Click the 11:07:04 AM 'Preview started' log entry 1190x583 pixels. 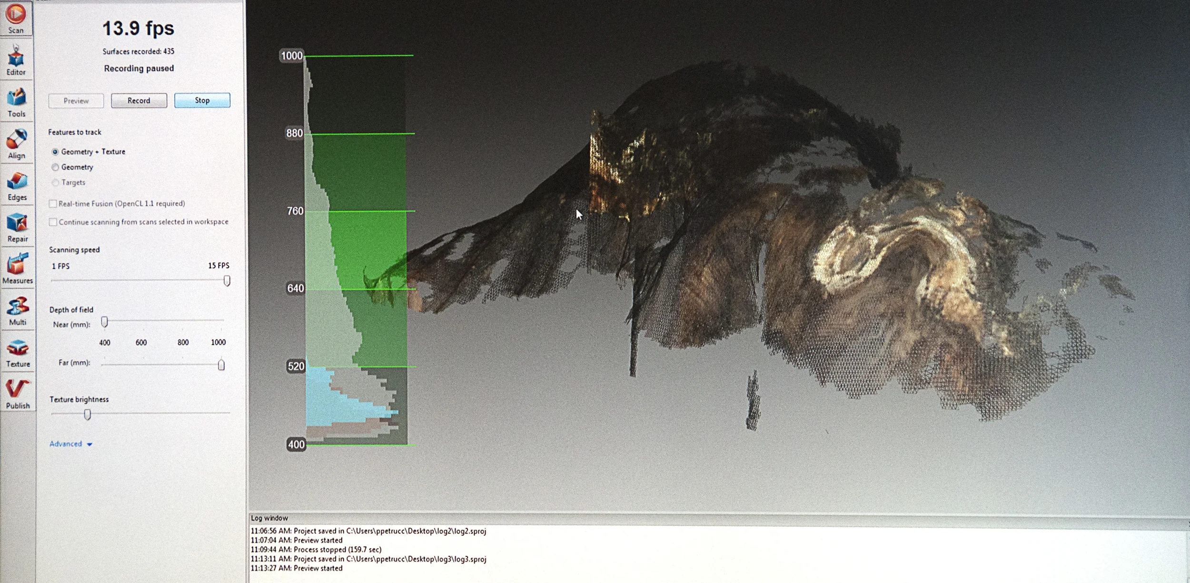click(297, 540)
